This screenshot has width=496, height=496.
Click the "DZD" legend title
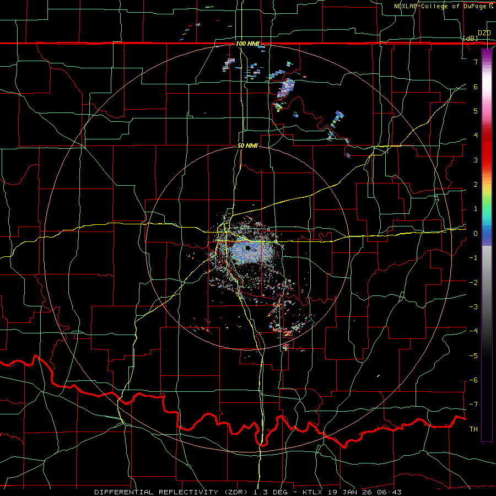pyautogui.click(x=484, y=33)
